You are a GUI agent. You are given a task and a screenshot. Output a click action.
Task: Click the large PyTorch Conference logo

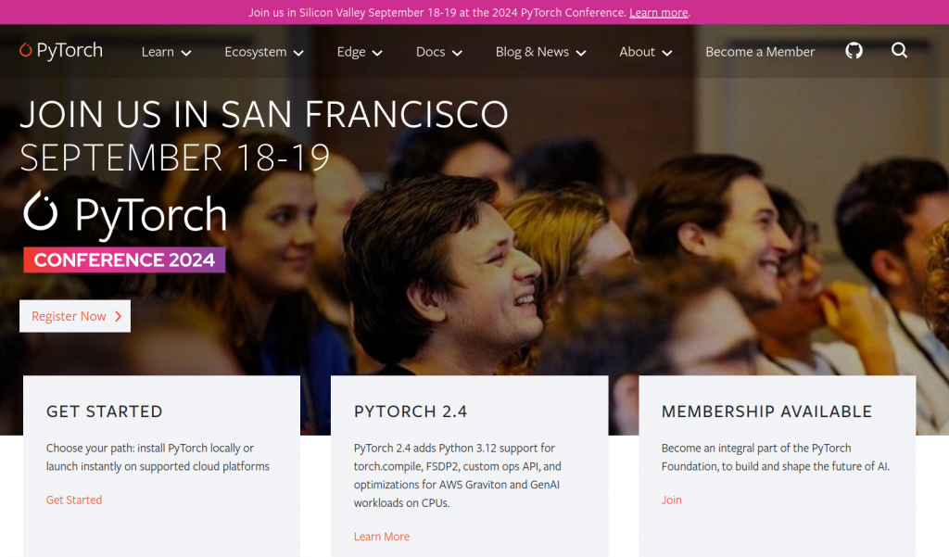pyautogui.click(x=125, y=214)
